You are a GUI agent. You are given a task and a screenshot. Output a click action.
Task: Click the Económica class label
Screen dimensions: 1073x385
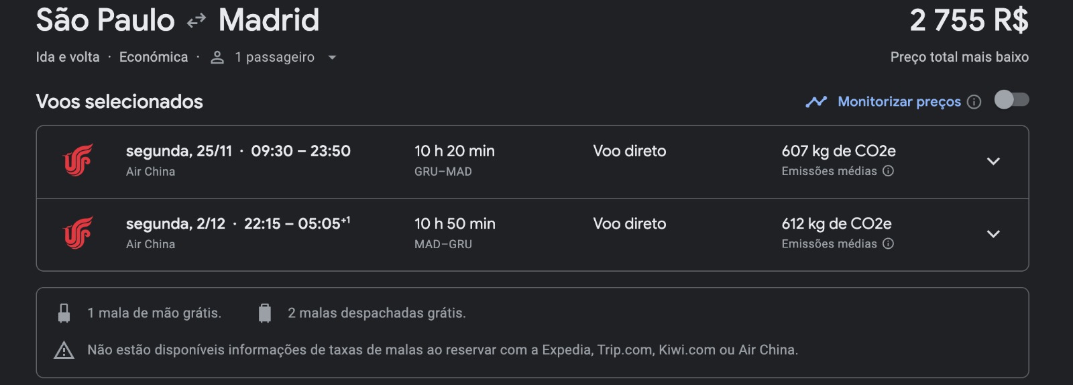tap(154, 57)
